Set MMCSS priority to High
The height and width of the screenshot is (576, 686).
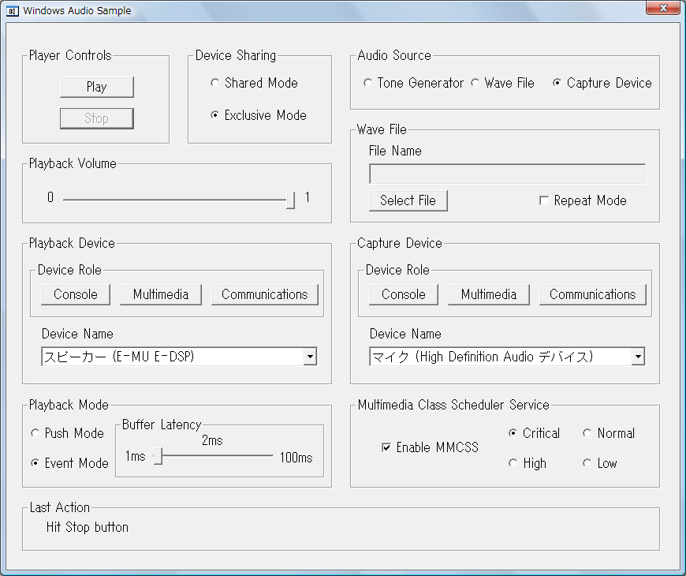pos(513,464)
